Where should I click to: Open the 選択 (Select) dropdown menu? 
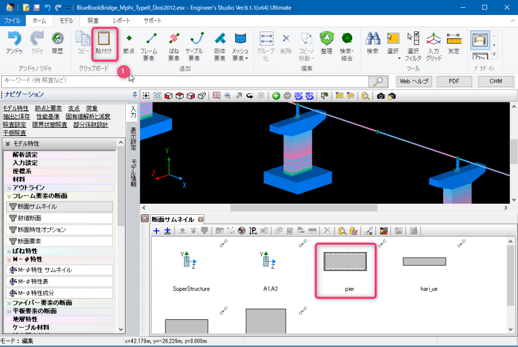click(x=393, y=44)
